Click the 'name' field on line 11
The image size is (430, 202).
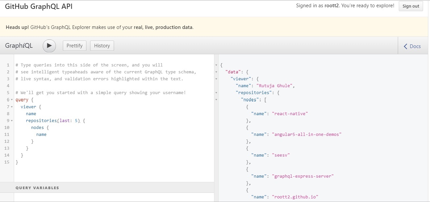[x=41, y=134]
